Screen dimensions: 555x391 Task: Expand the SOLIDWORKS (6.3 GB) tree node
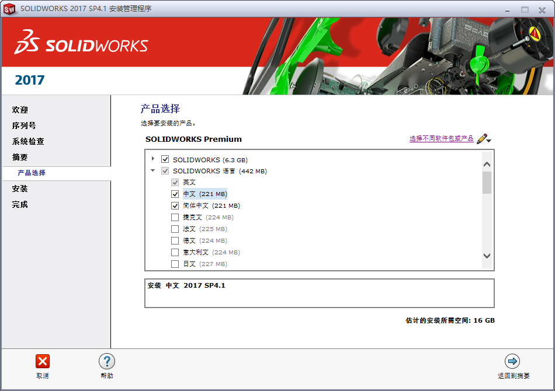point(153,159)
